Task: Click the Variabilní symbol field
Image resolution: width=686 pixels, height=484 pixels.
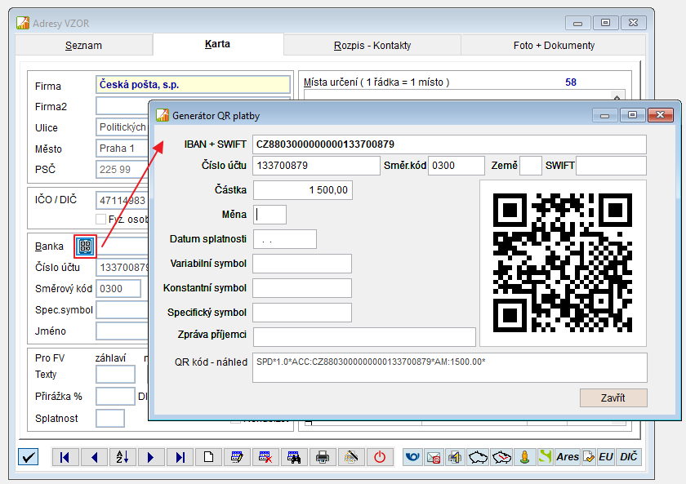Action: pos(302,264)
